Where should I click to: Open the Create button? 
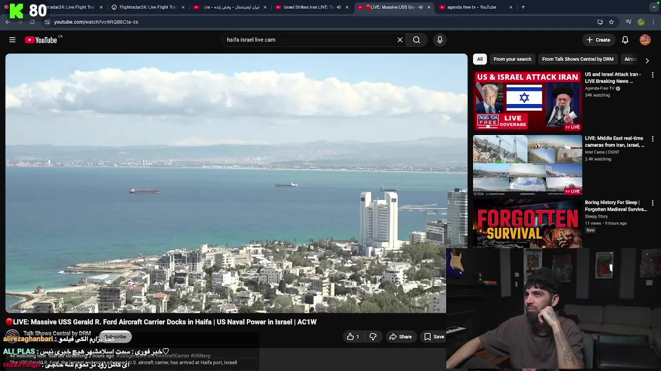pyautogui.click(x=598, y=40)
